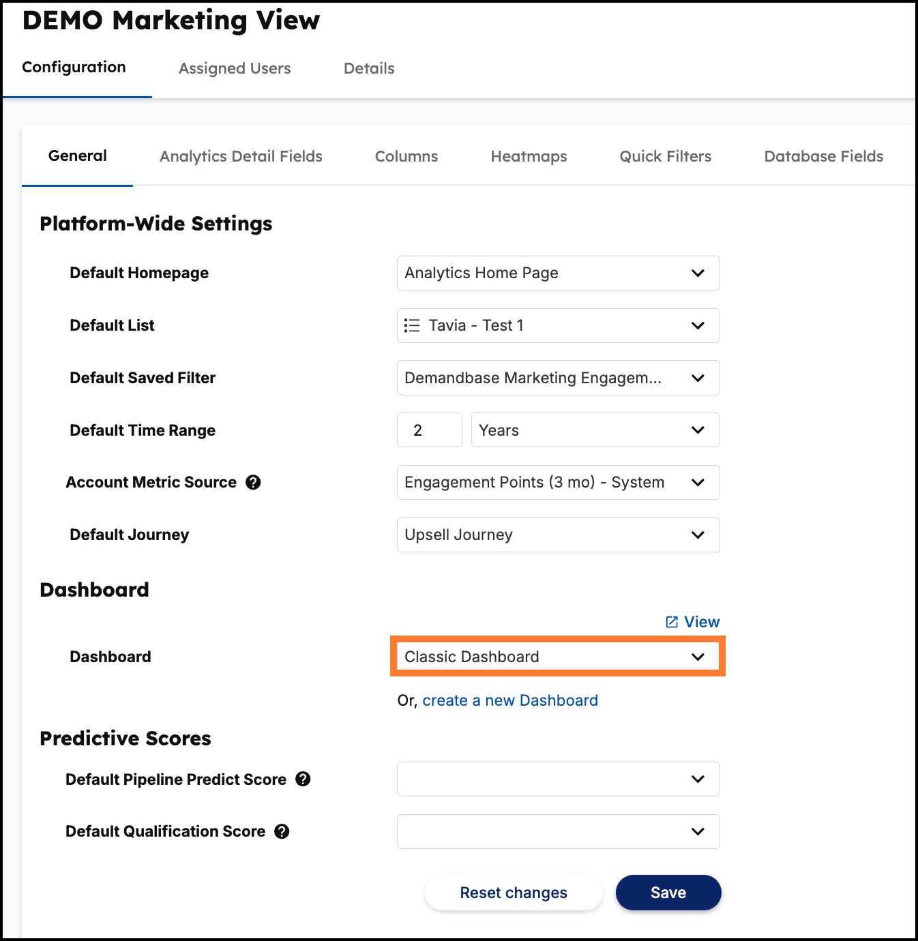Click the create a new Dashboard link
The width and height of the screenshot is (918, 941).
pyautogui.click(x=510, y=700)
